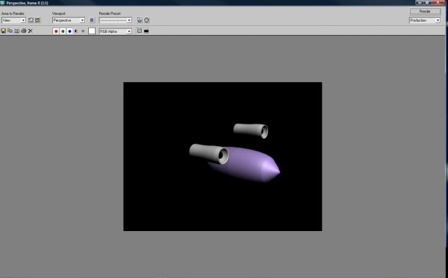This screenshot has height=278, width=448.
Task: Open the Area to Render dropdown
Action: click(x=13, y=21)
